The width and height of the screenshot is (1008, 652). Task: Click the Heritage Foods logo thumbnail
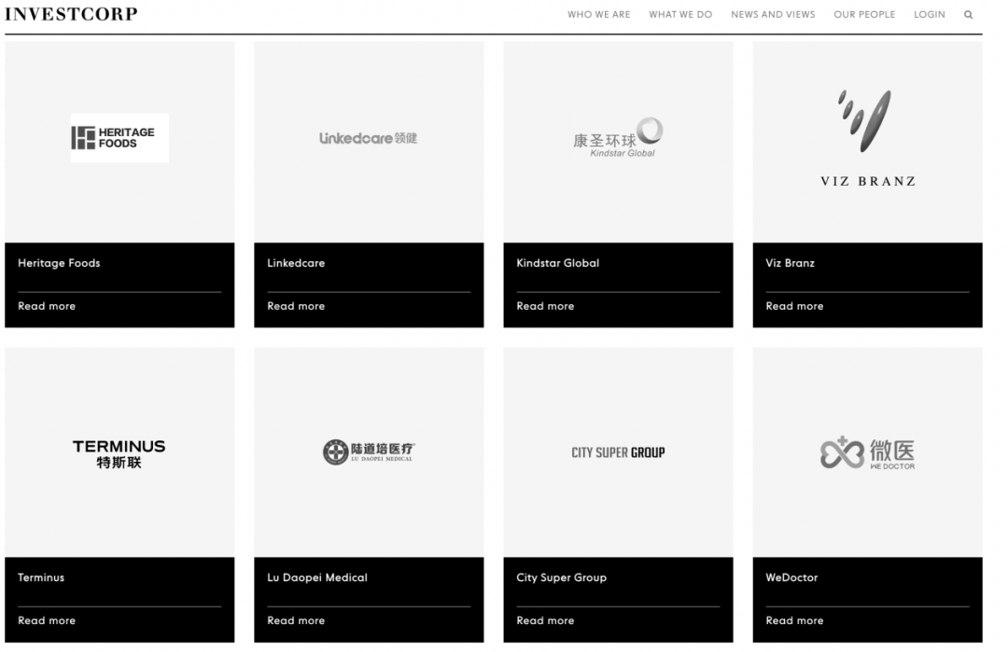[119, 137]
